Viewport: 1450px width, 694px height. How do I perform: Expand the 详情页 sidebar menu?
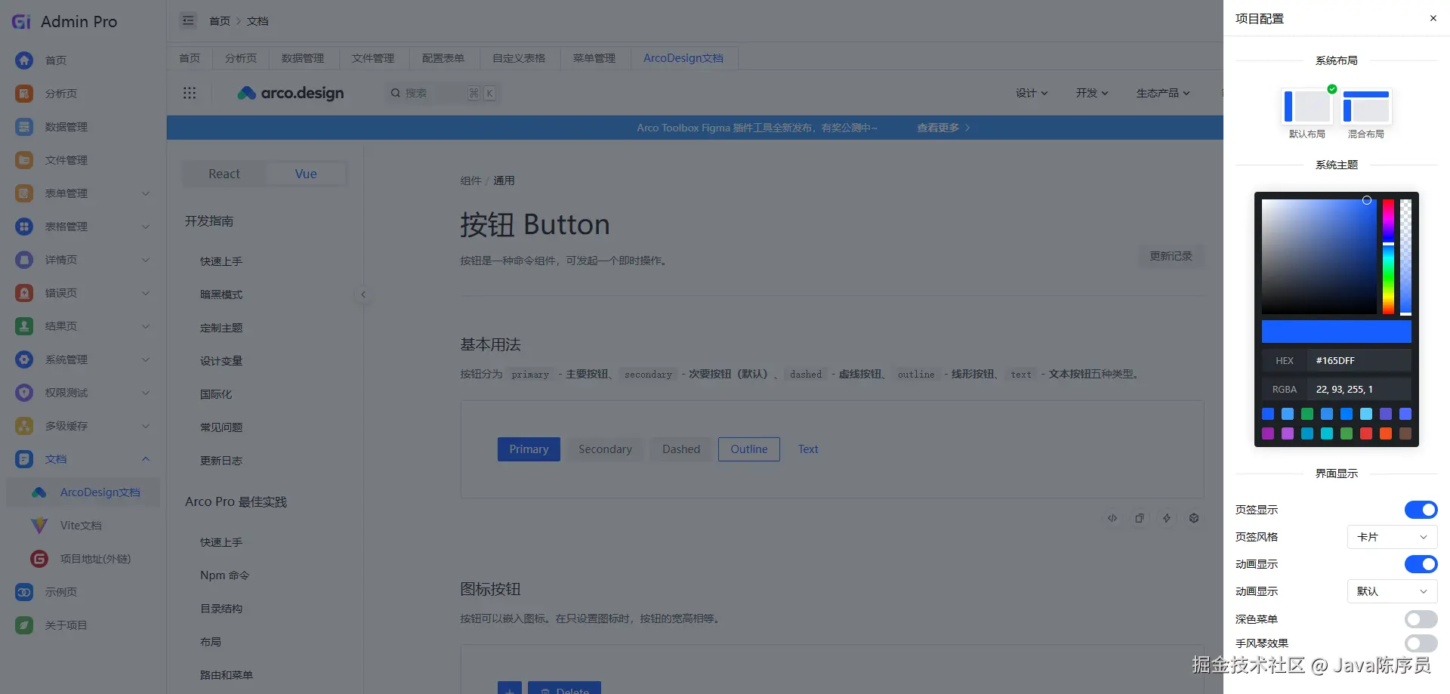click(146, 260)
